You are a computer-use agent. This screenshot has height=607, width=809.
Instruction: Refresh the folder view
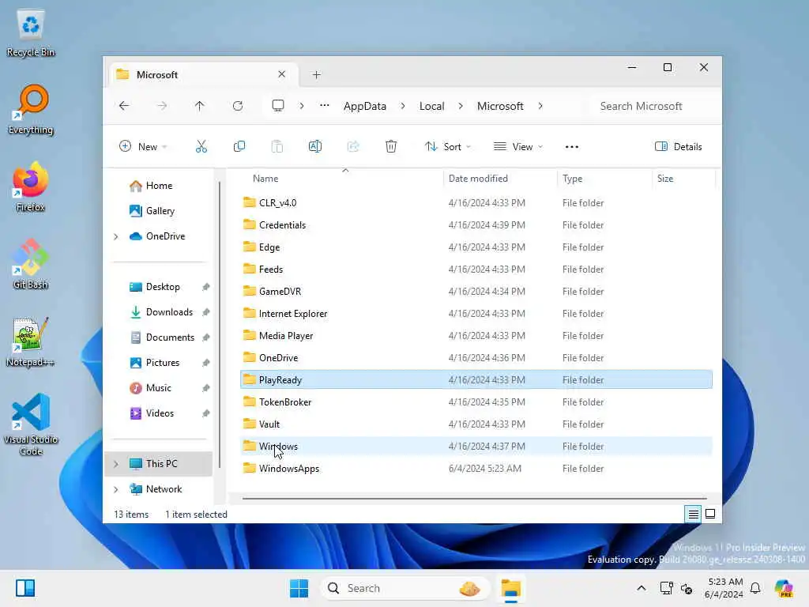coord(238,106)
